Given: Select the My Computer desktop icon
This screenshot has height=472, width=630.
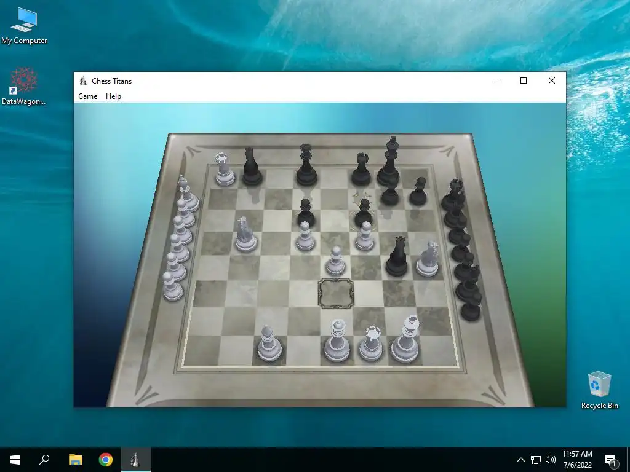Looking at the screenshot, I should tap(24, 26).
